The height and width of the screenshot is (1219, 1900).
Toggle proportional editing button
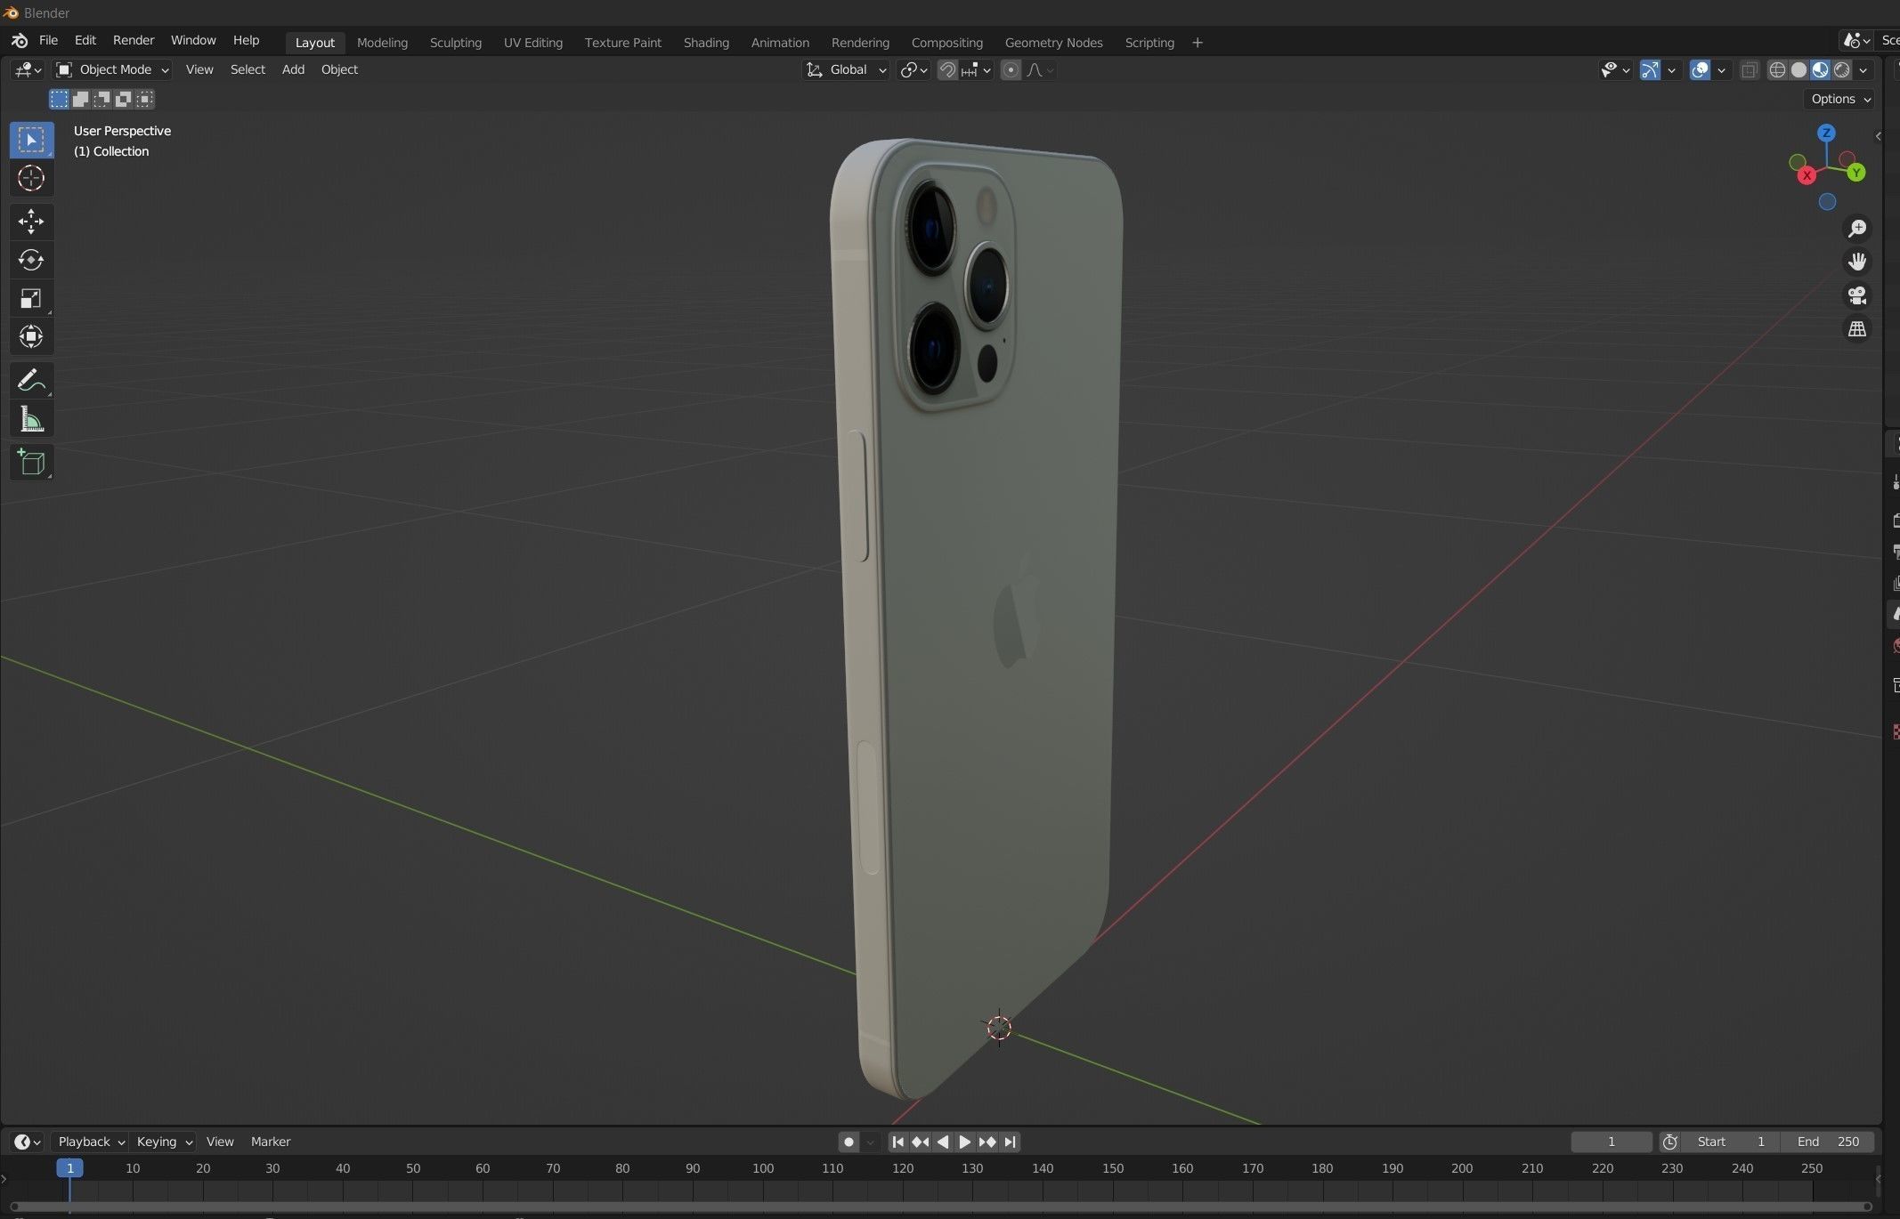pos(1011,70)
